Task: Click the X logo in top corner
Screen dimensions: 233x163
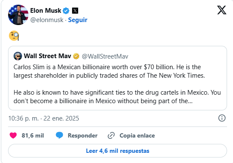Action: pos(222,10)
